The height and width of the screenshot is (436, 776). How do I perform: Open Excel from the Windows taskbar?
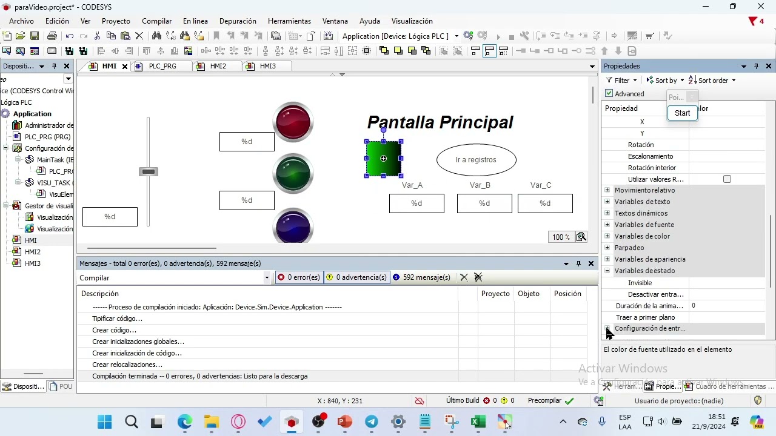pos(478,421)
